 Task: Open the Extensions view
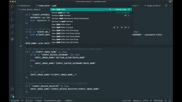click(x=12, y=26)
